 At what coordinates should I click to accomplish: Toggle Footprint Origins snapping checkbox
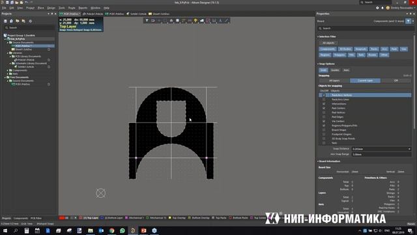point(324,134)
